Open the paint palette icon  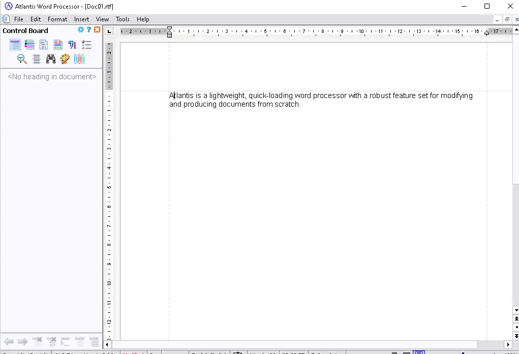tap(65, 59)
